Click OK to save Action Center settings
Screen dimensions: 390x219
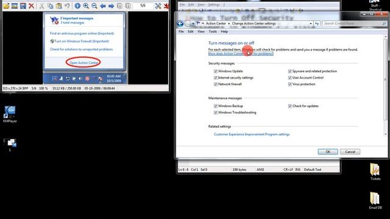[x=328, y=151]
